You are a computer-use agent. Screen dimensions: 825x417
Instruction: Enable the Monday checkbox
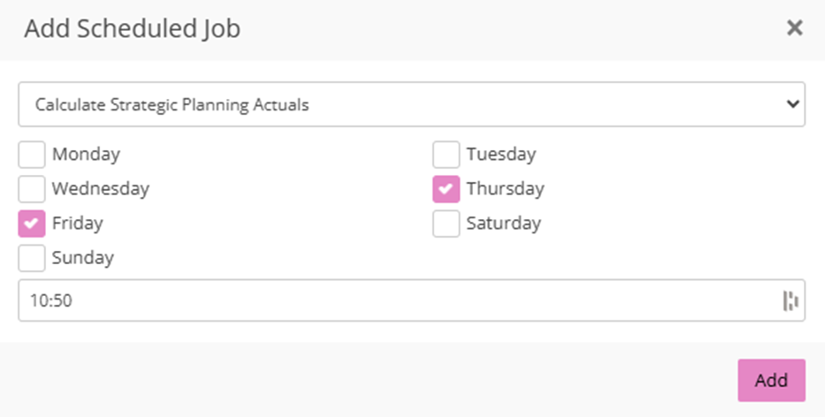pyautogui.click(x=32, y=155)
